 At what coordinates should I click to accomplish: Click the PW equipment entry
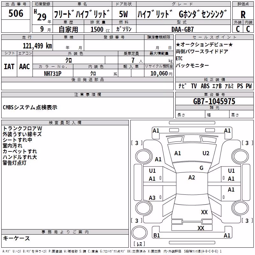(249, 86)
